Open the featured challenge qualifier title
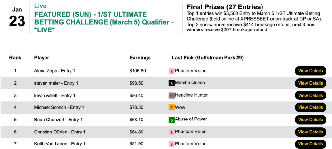The image size is (332, 149). coord(90,22)
